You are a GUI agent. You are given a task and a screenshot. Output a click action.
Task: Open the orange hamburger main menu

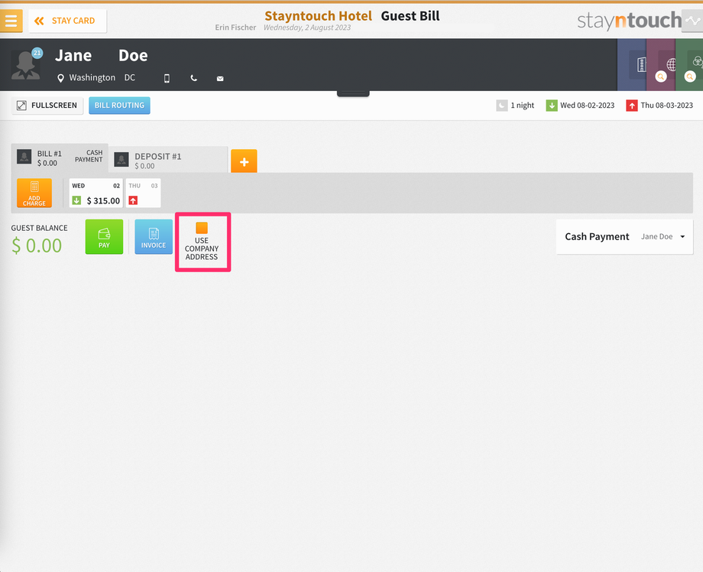(11, 21)
